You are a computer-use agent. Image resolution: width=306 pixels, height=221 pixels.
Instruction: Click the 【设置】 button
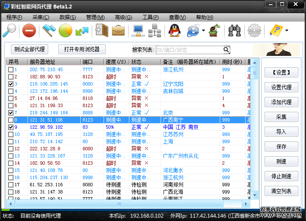[x=281, y=72]
